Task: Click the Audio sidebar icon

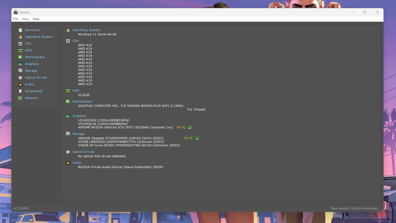Action: [20, 84]
